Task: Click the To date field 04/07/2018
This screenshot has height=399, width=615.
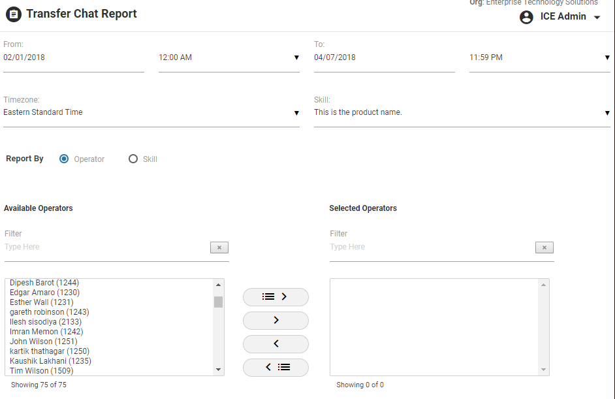Action: pyautogui.click(x=384, y=57)
